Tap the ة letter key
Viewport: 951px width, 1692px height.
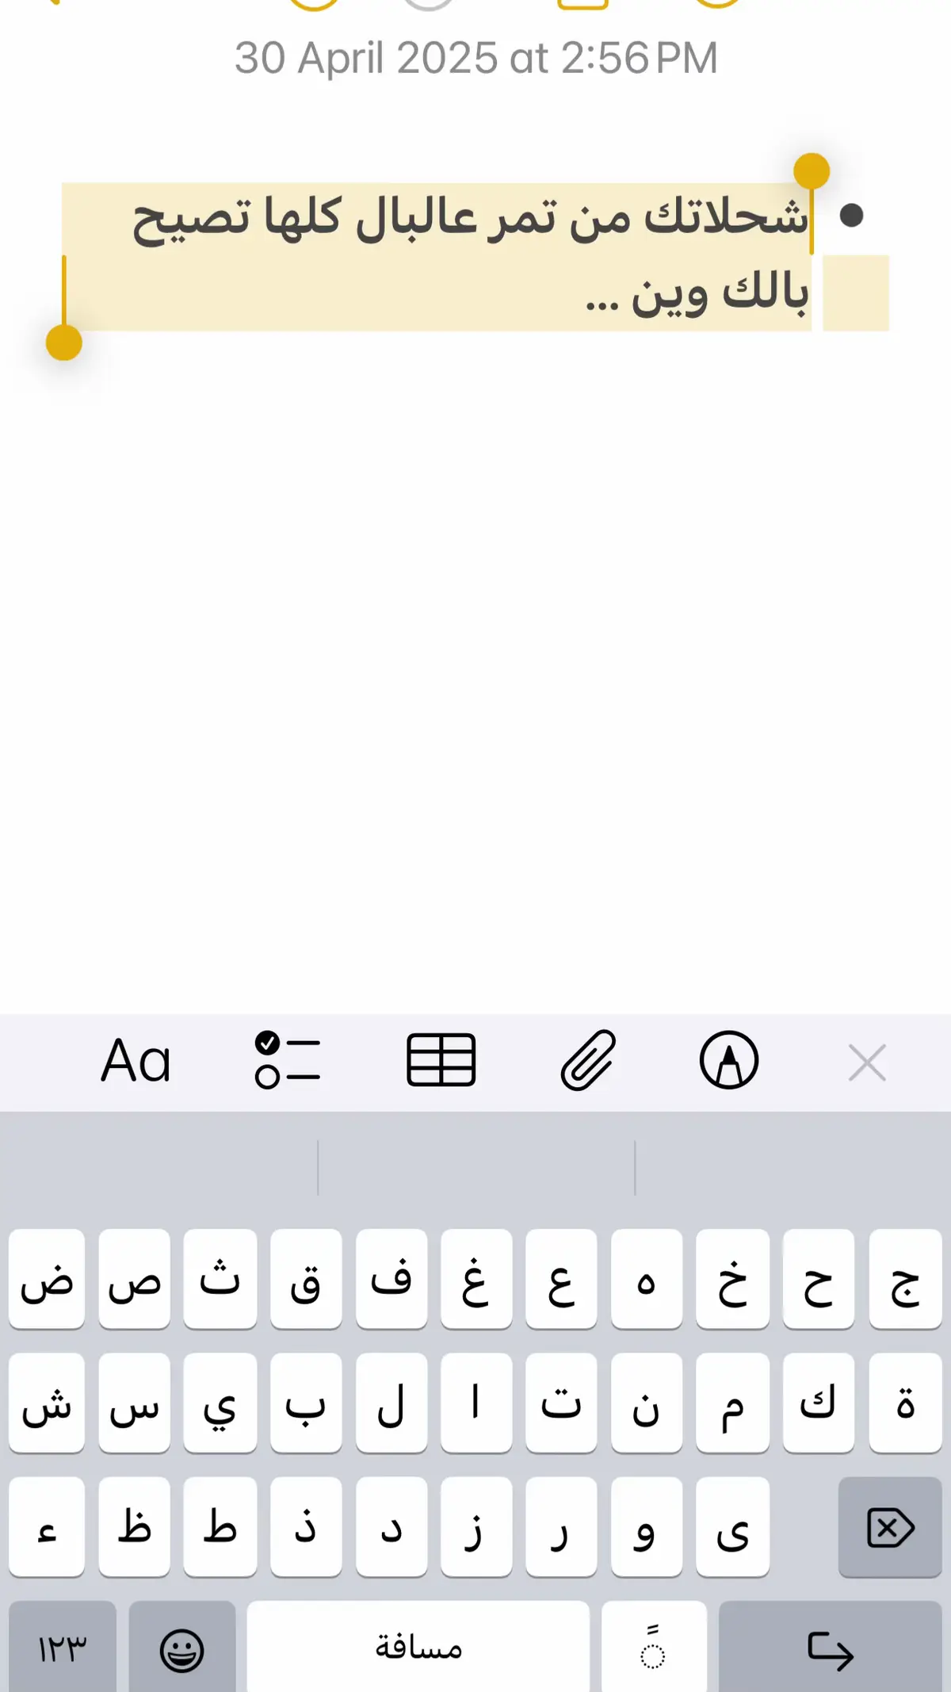click(905, 1403)
